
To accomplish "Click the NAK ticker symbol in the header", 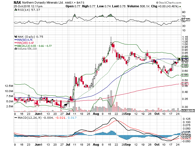I will click(x=18, y=2).
